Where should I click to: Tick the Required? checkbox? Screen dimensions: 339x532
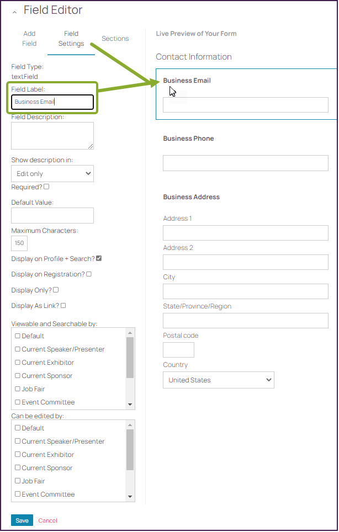(46, 187)
